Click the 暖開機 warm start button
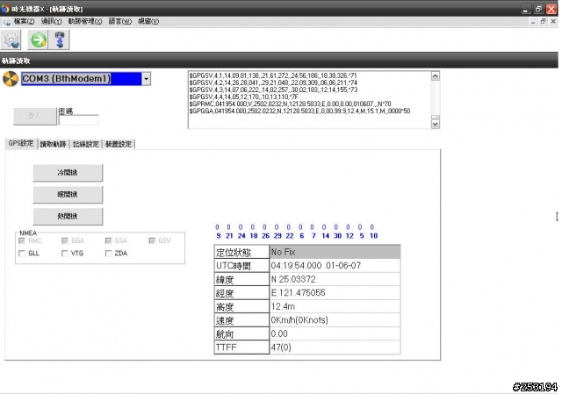Viewport: 562px width, 394px height. (68, 195)
